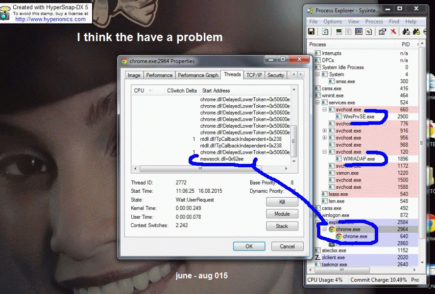The height and width of the screenshot is (294, 435).
Task: Click Commit Charge: 10.49% status entry
Action: (378, 280)
